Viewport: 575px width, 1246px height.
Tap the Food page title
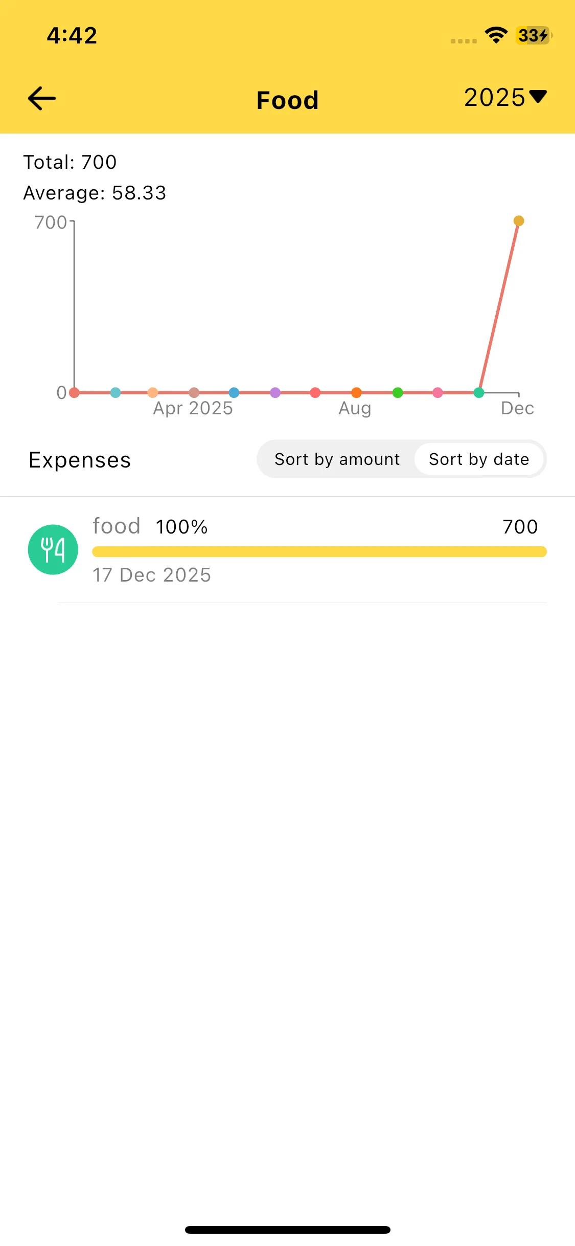coord(287,100)
